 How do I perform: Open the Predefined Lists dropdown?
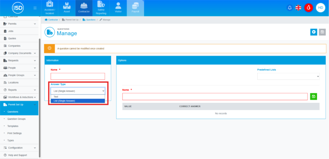[x=288, y=77]
